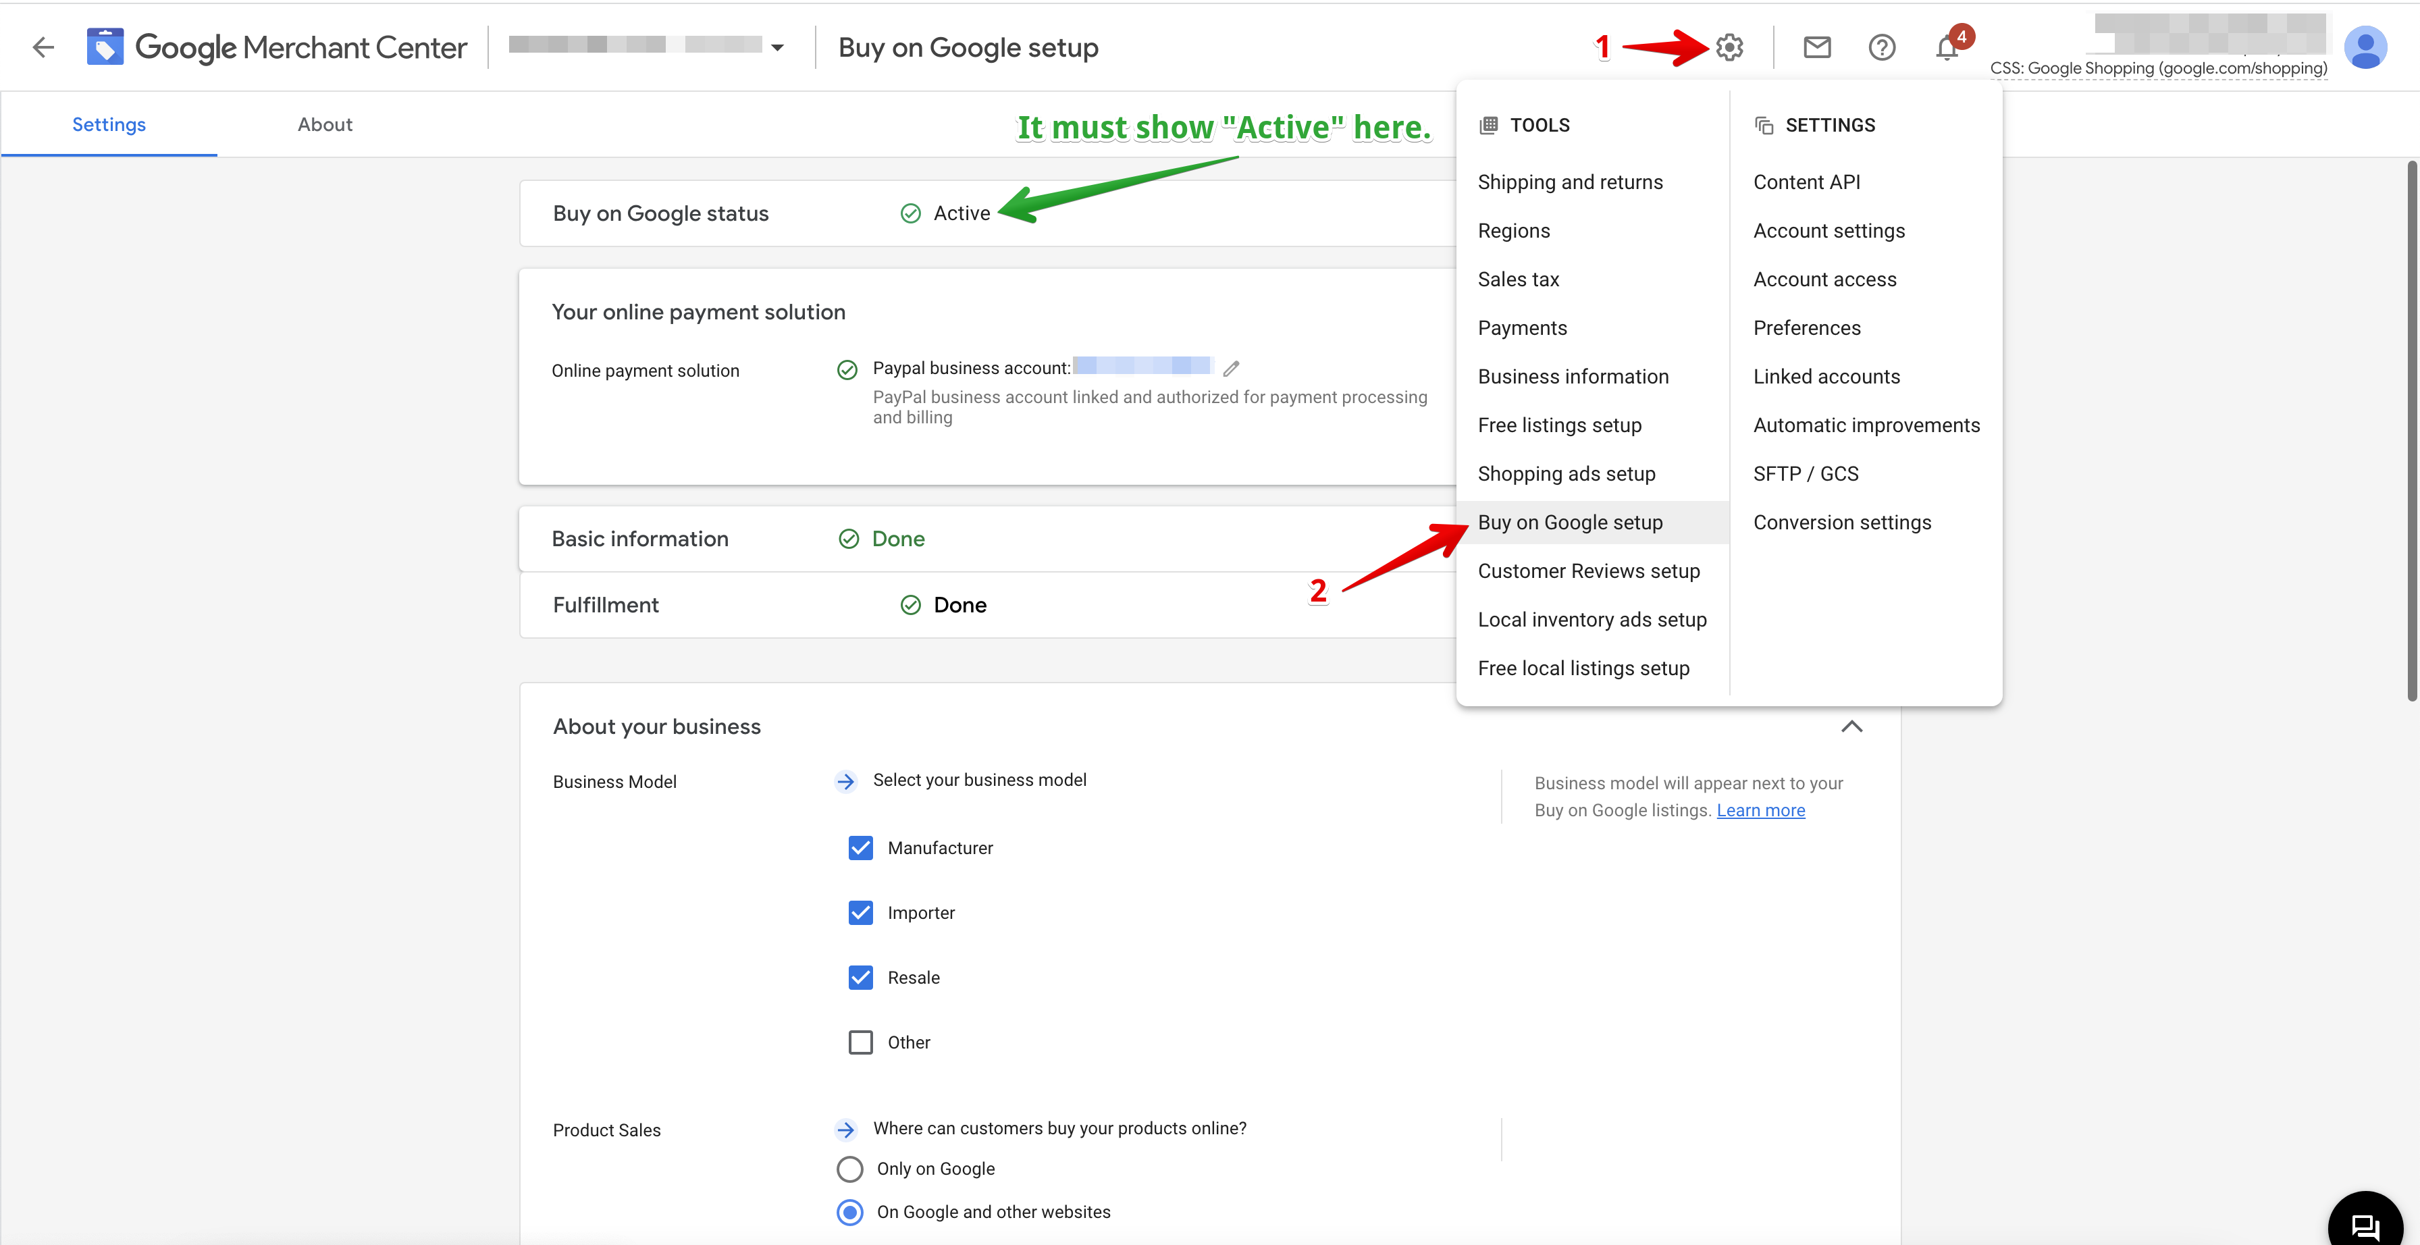Open Customer Reviews setup
Image resolution: width=2420 pixels, height=1245 pixels.
coord(1589,571)
